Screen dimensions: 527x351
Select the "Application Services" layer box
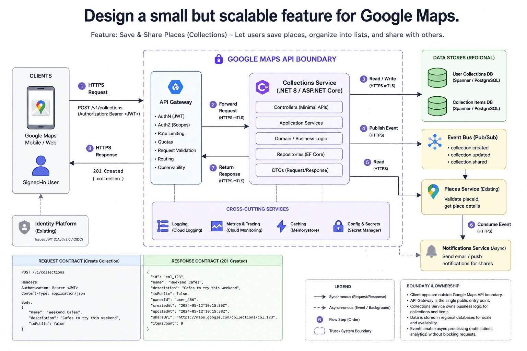pos(299,123)
